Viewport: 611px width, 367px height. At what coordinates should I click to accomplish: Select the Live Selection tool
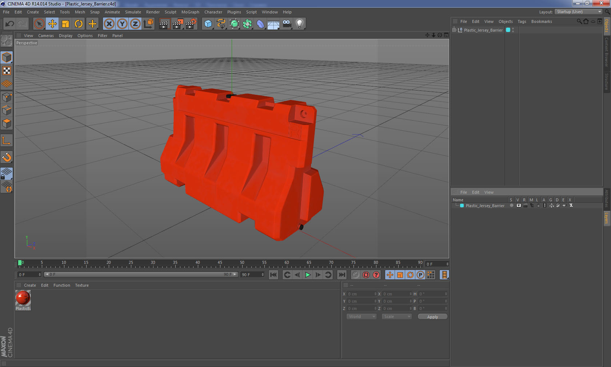click(x=39, y=24)
